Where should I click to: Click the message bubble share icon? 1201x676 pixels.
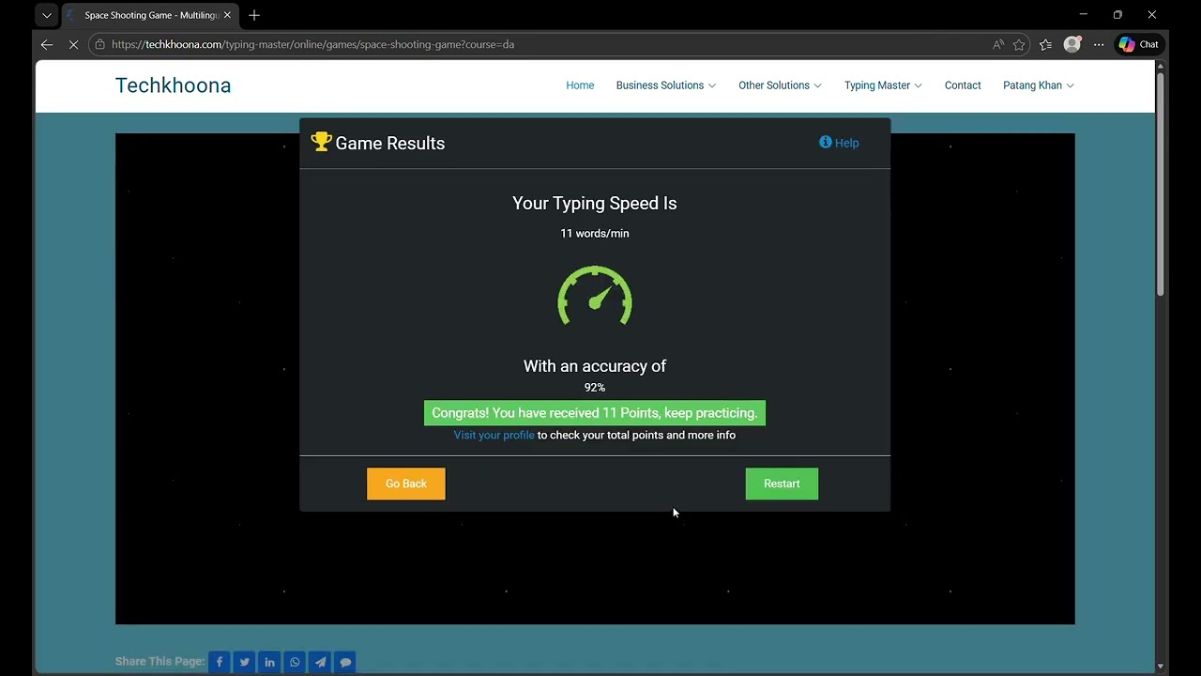(x=345, y=662)
